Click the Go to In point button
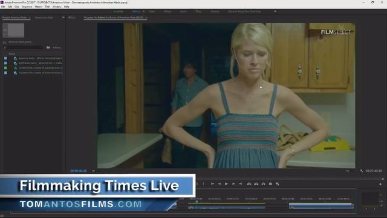Image resolution: width=387 pixels, height=218 pixels. pos(212,184)
